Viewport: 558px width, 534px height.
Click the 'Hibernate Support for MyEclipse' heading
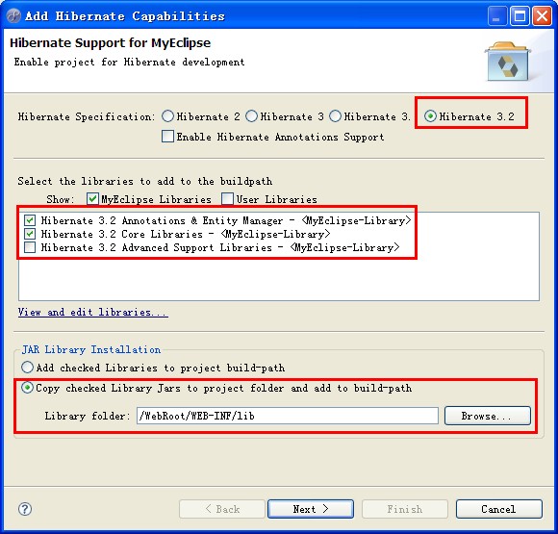pos(111,42)
